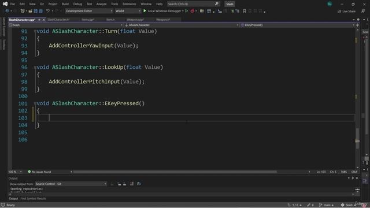Viewport: 370px width, 208px height.
Task: Click go to next message output icon
Action: click(125, 184)
